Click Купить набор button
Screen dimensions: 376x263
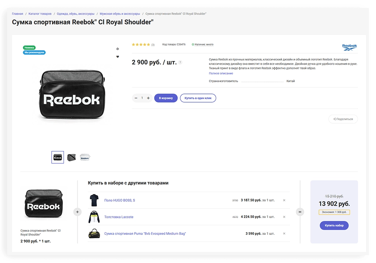pyautogui.click(x=334, y=225)
